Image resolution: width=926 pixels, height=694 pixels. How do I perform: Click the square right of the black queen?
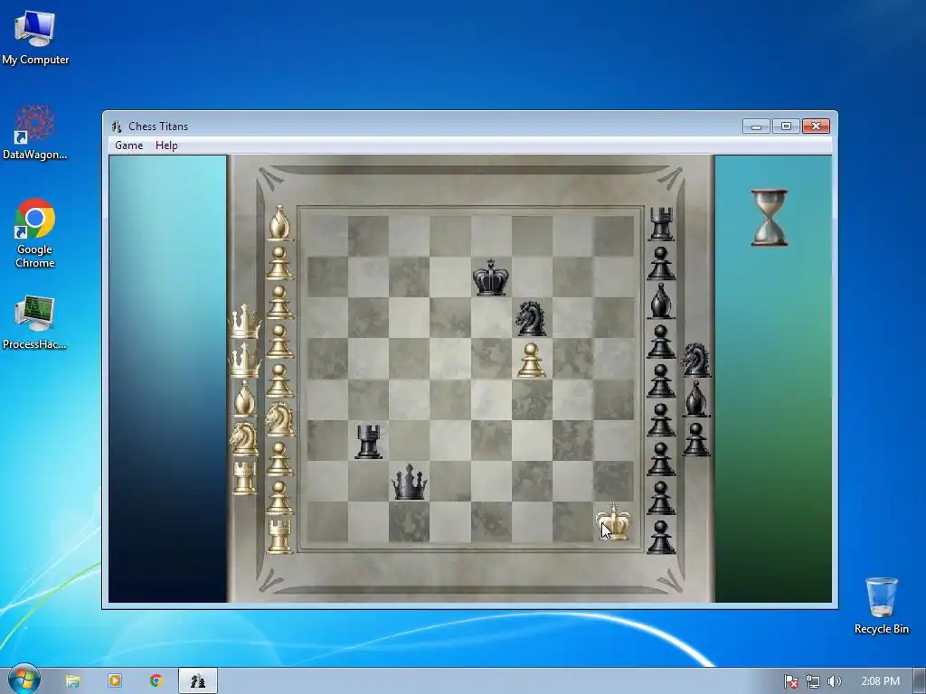click(450, 482)
